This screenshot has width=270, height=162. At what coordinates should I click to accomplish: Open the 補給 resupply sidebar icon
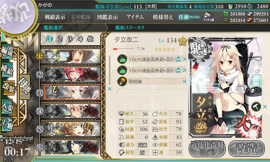click(7, 69)
